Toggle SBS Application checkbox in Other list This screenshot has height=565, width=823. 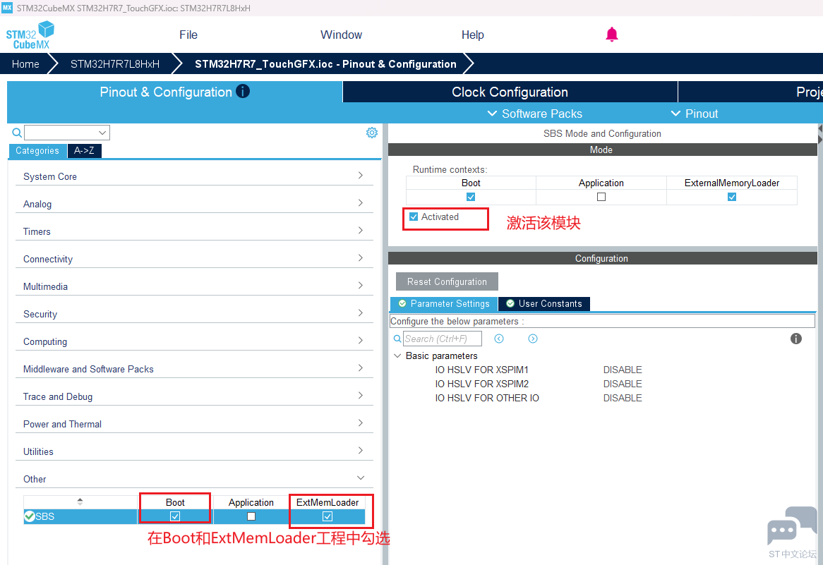coord(251,517)
